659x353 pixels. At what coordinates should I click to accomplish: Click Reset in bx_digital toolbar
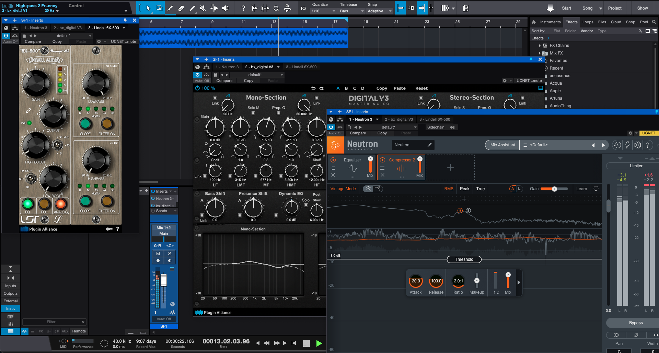click(421, 88)
